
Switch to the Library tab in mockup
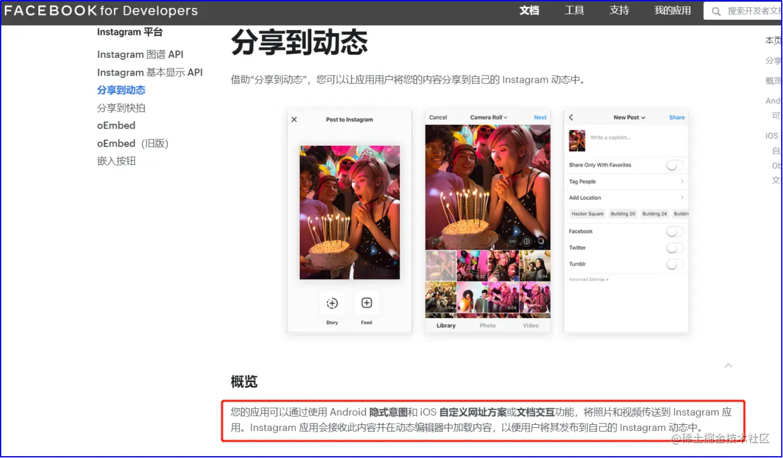[446, 325]
